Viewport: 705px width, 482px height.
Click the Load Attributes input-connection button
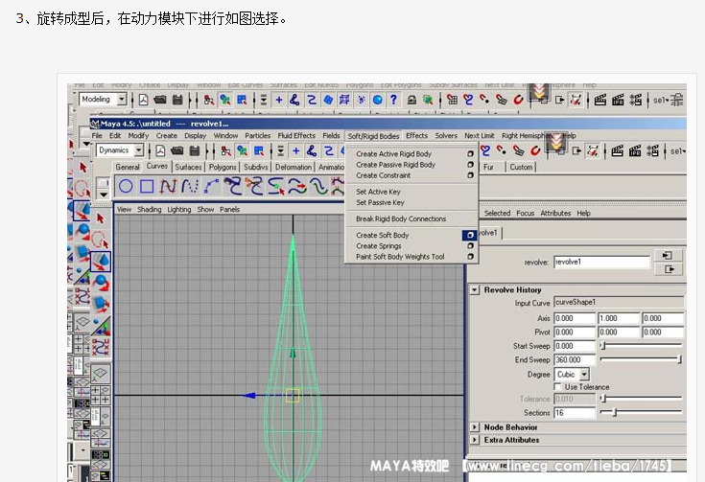(667, 255)
